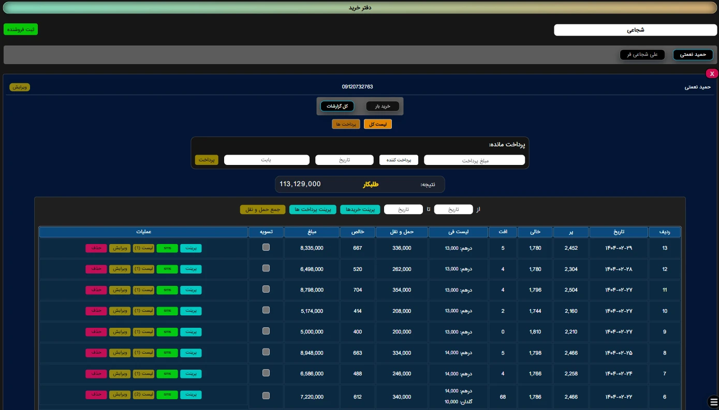This screenshot has width=719, height=410.
Task: Open the hamburger menu at bottom right
Action: [712, 401]
